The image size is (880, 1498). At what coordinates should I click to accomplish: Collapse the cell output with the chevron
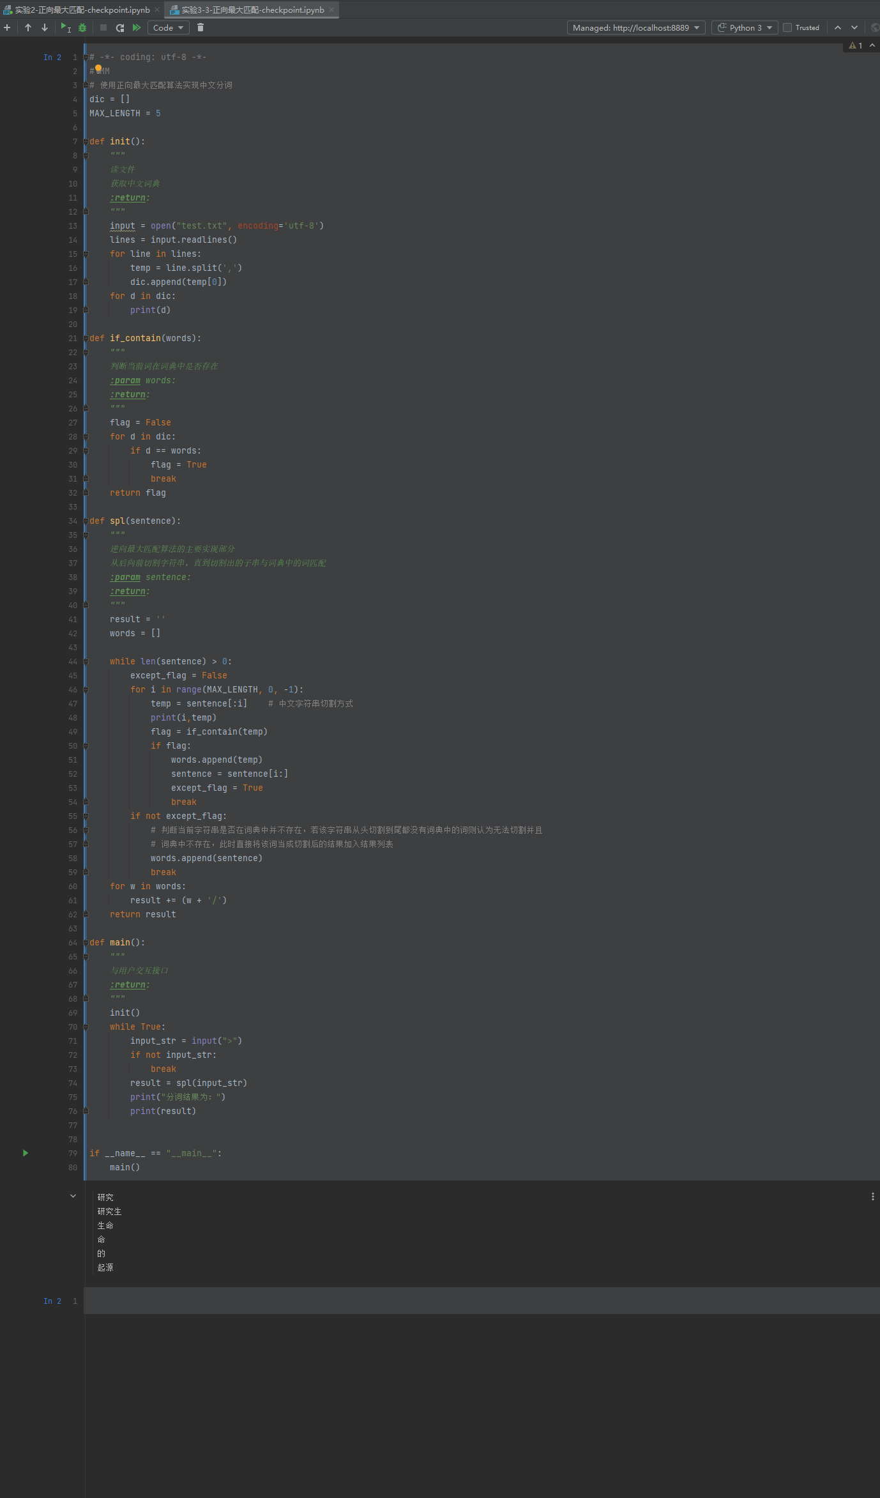click(73, 1196)
